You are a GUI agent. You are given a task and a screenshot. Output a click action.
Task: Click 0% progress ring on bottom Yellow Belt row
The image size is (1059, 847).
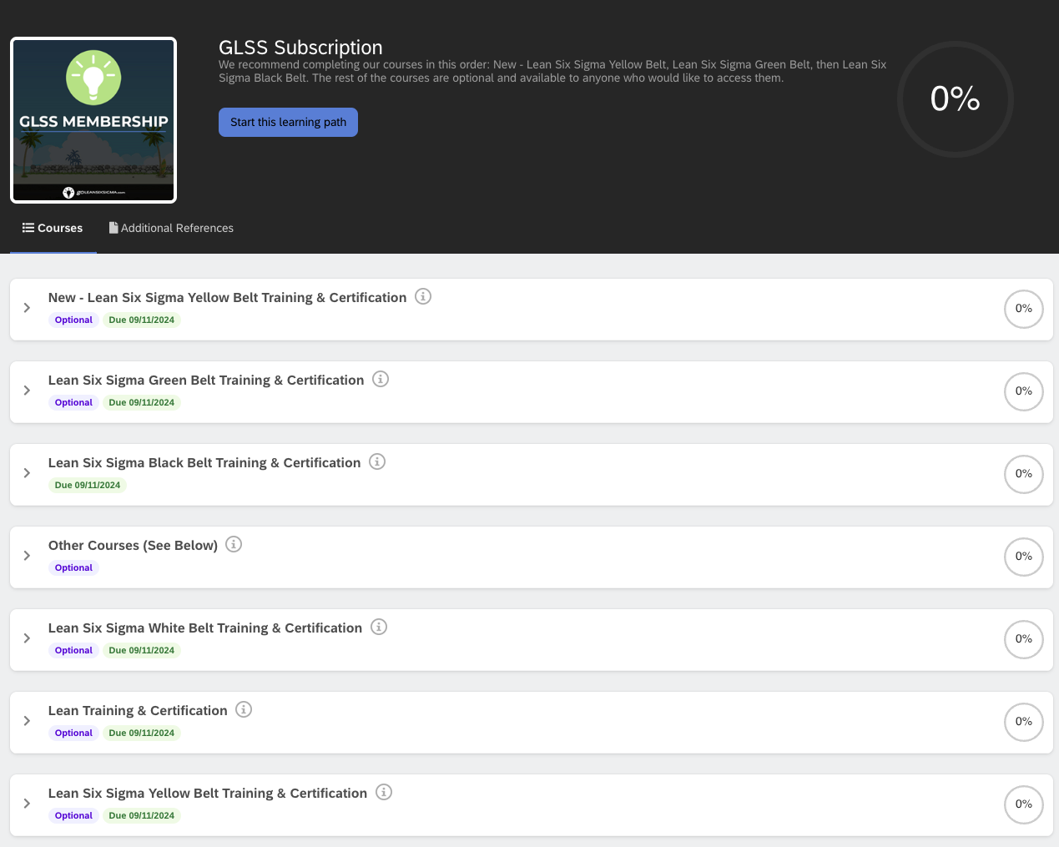click(1024, 804)
